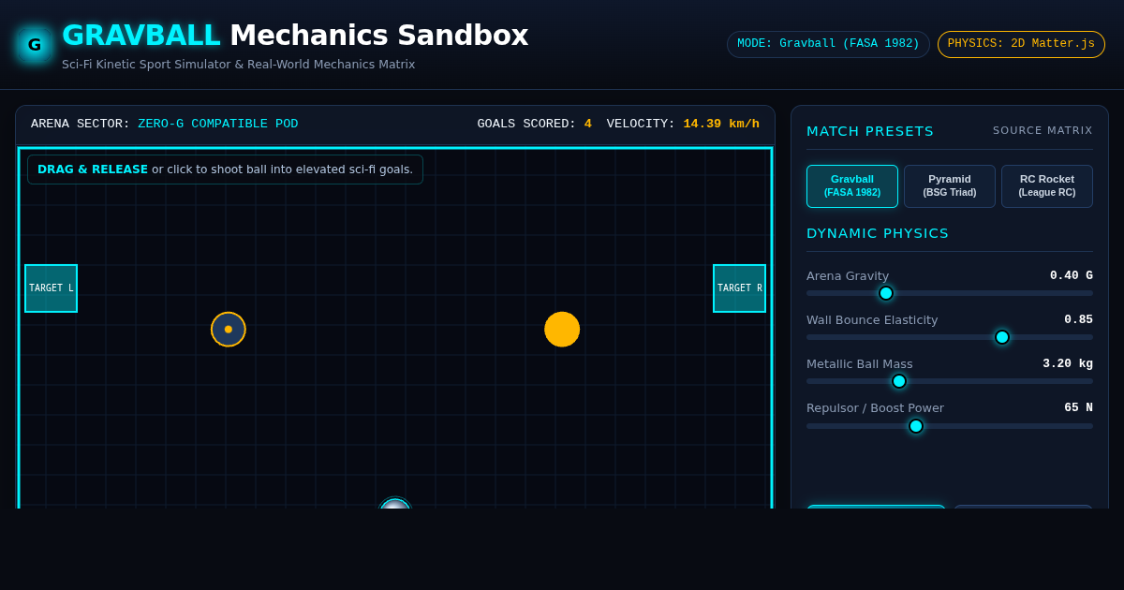The height and width of the screenshot is (590, 1124).
Task: Click the 65 N boost power value
Action: click(1078, 407)
